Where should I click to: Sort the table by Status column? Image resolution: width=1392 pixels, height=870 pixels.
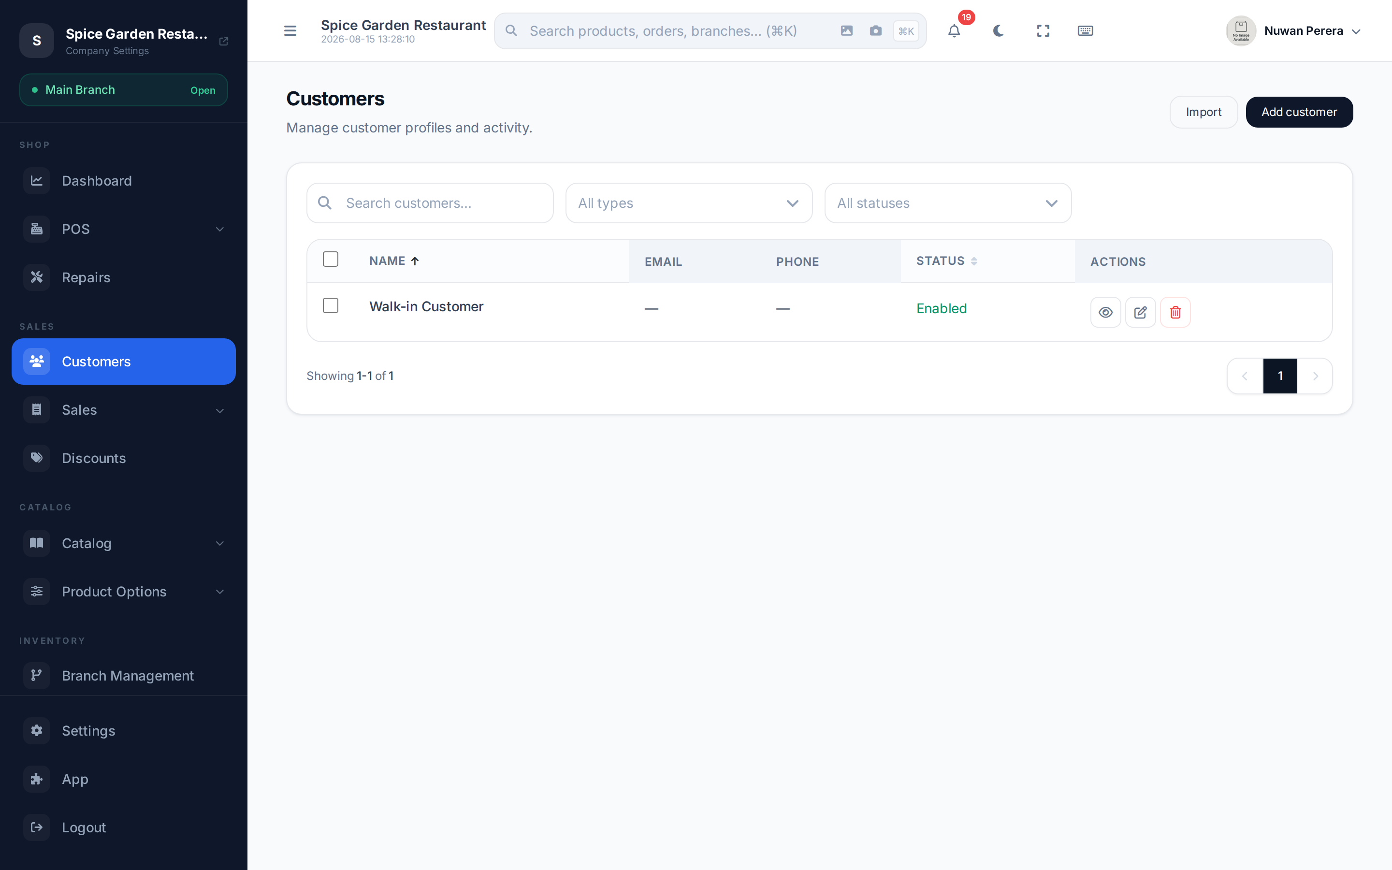946,261
